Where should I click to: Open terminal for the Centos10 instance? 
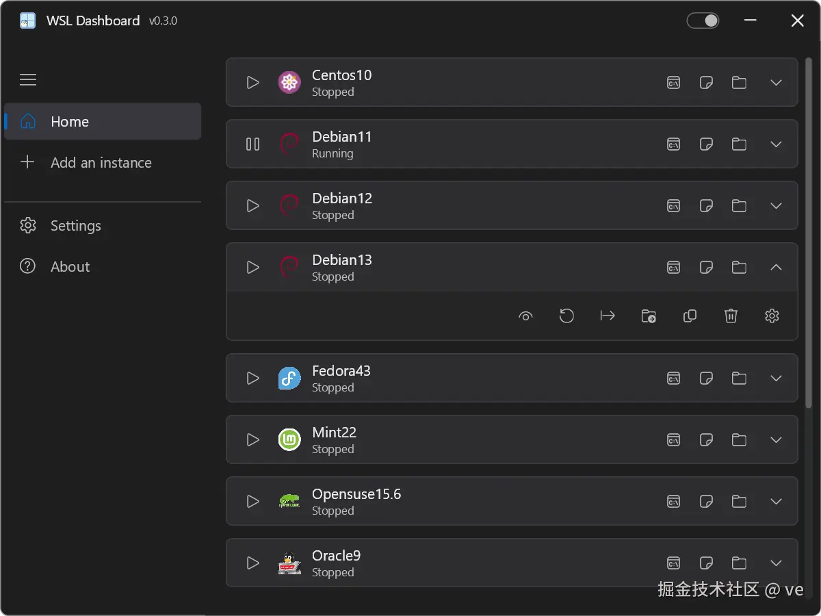[674, 83]
